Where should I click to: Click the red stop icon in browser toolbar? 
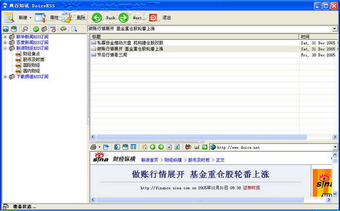pyautogui.click(x=169, y=147)
